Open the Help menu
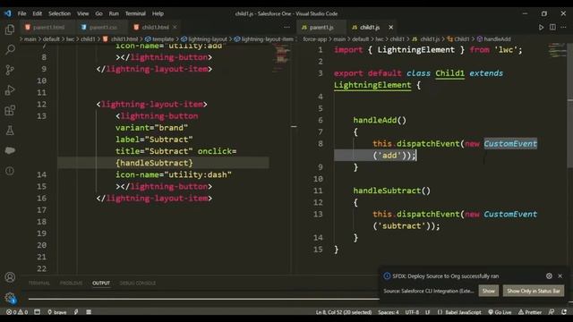Viewport: 573px width, 322px height. coord(158,13)
